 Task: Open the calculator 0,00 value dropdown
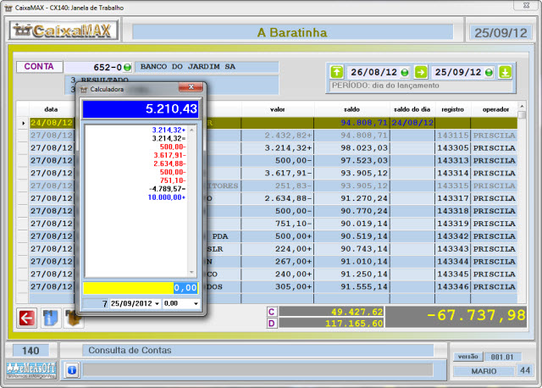[196, 303]
